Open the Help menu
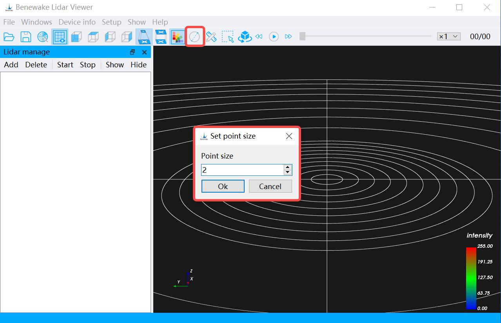501x323 pixels. click(x=160, y=22)
